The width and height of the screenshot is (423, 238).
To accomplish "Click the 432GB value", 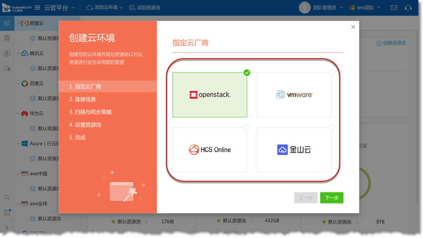I will [272, 221].
